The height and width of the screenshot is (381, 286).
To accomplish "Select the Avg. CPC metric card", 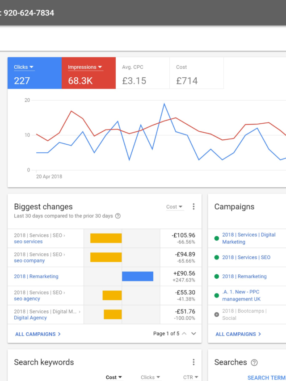I will 143,74.
